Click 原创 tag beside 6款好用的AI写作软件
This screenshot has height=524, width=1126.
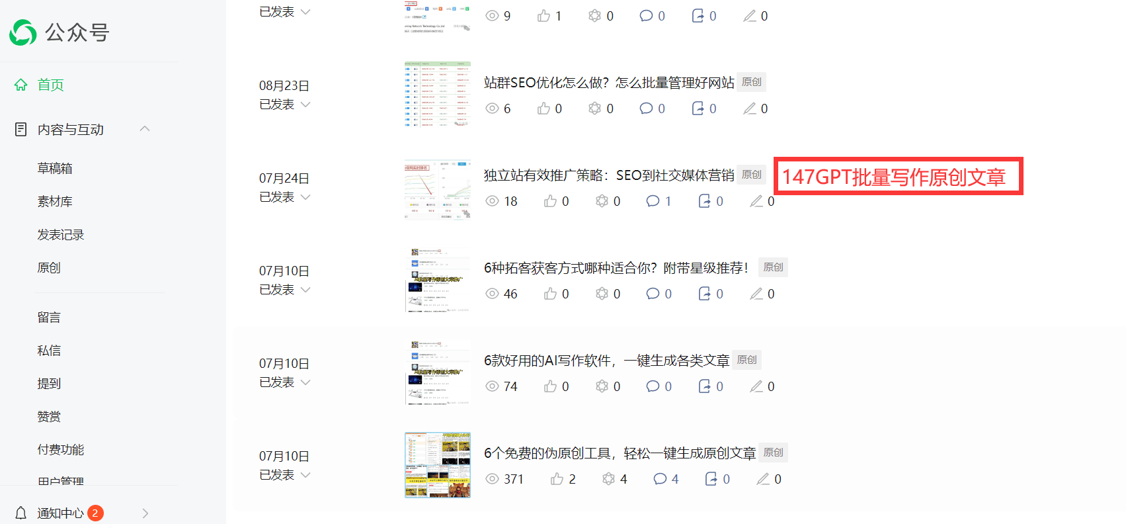point(746,360)
